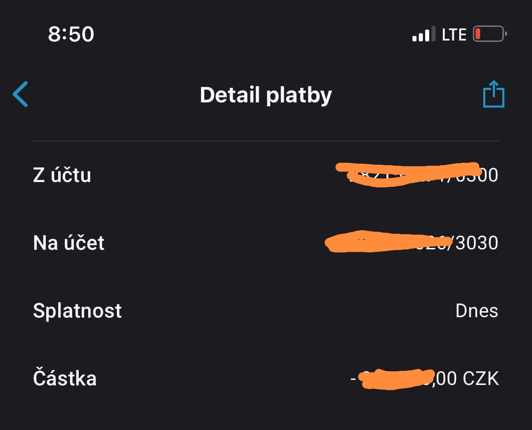Image resolution: width=532 pixels, height=430 pixels.
Task: Tap the Detail platby title
Action: coord(266,95)
